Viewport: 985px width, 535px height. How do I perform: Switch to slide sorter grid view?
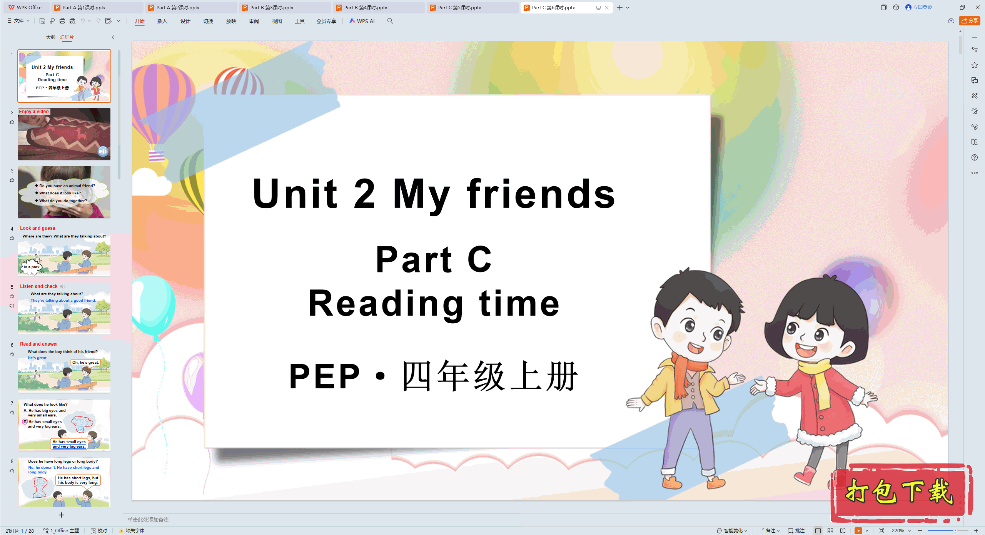tap(830, 531)
